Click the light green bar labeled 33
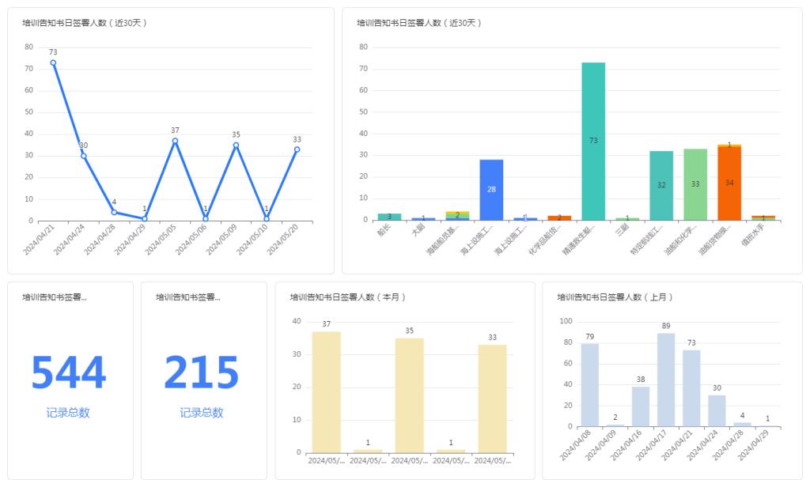The image size is (810, 480). (695, 184)
